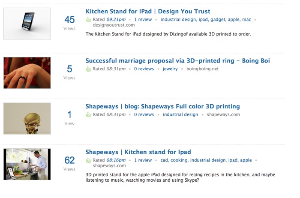Open the hand with ring thumbnail
This screenshot has width=300, height=198.
point(27,73)
